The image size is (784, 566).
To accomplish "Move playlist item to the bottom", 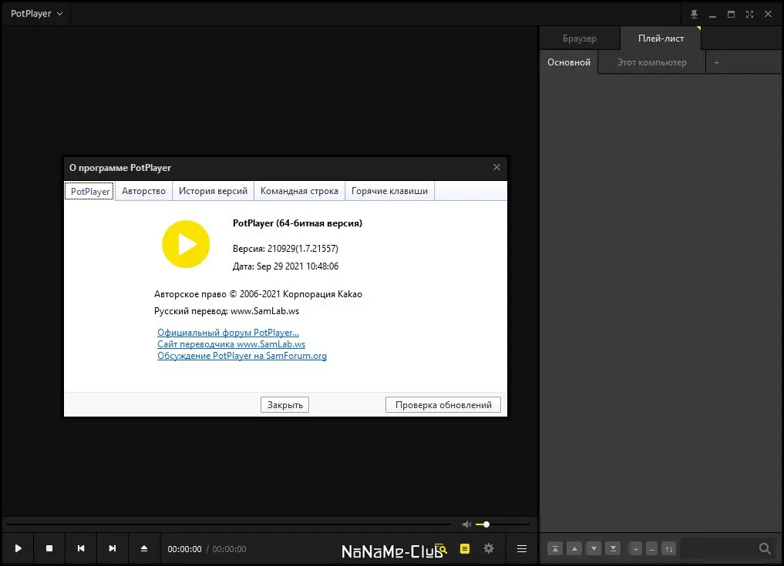I will (x=613, y=548).
